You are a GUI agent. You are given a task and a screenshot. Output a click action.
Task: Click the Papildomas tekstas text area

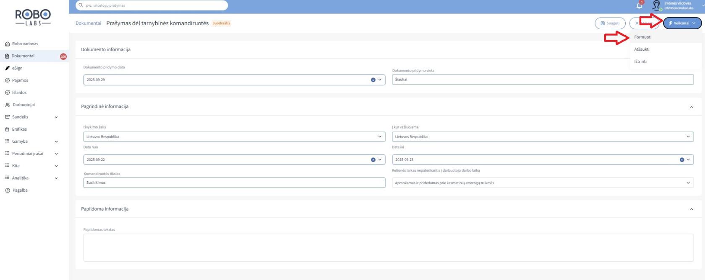(x=389, y=248)
